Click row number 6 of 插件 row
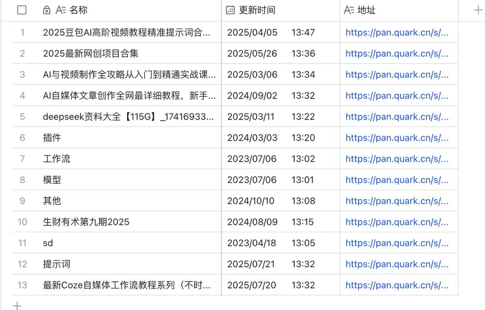 point(22,138)
